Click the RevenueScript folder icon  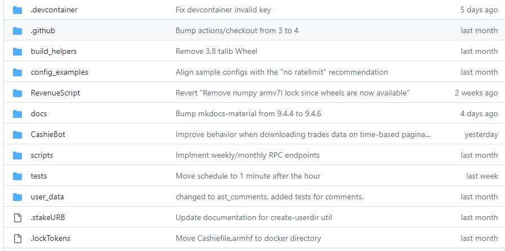[x=17, y=93]
